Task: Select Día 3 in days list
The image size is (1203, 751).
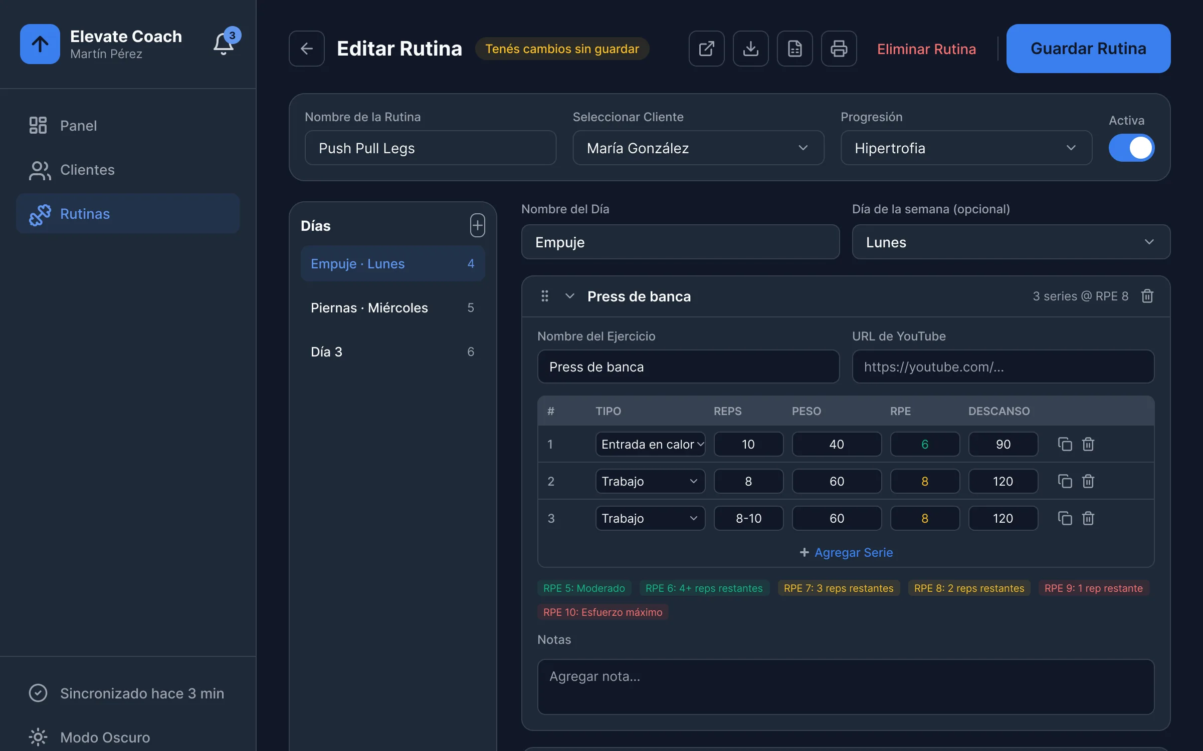Action: tap(392, 351)
